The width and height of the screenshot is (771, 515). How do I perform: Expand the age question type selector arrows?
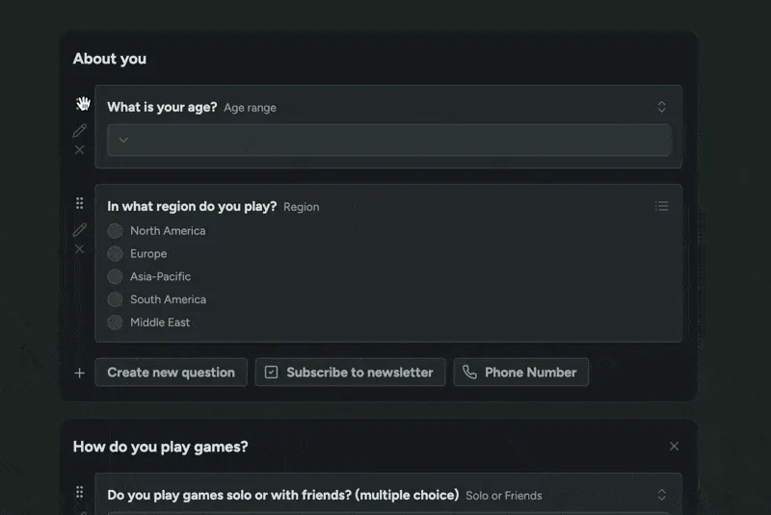pyautogui.click(x=662, y=107)
